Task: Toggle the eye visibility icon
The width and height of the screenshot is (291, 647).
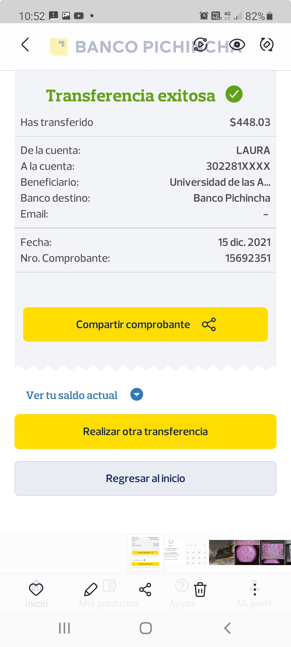Action: 237,44
